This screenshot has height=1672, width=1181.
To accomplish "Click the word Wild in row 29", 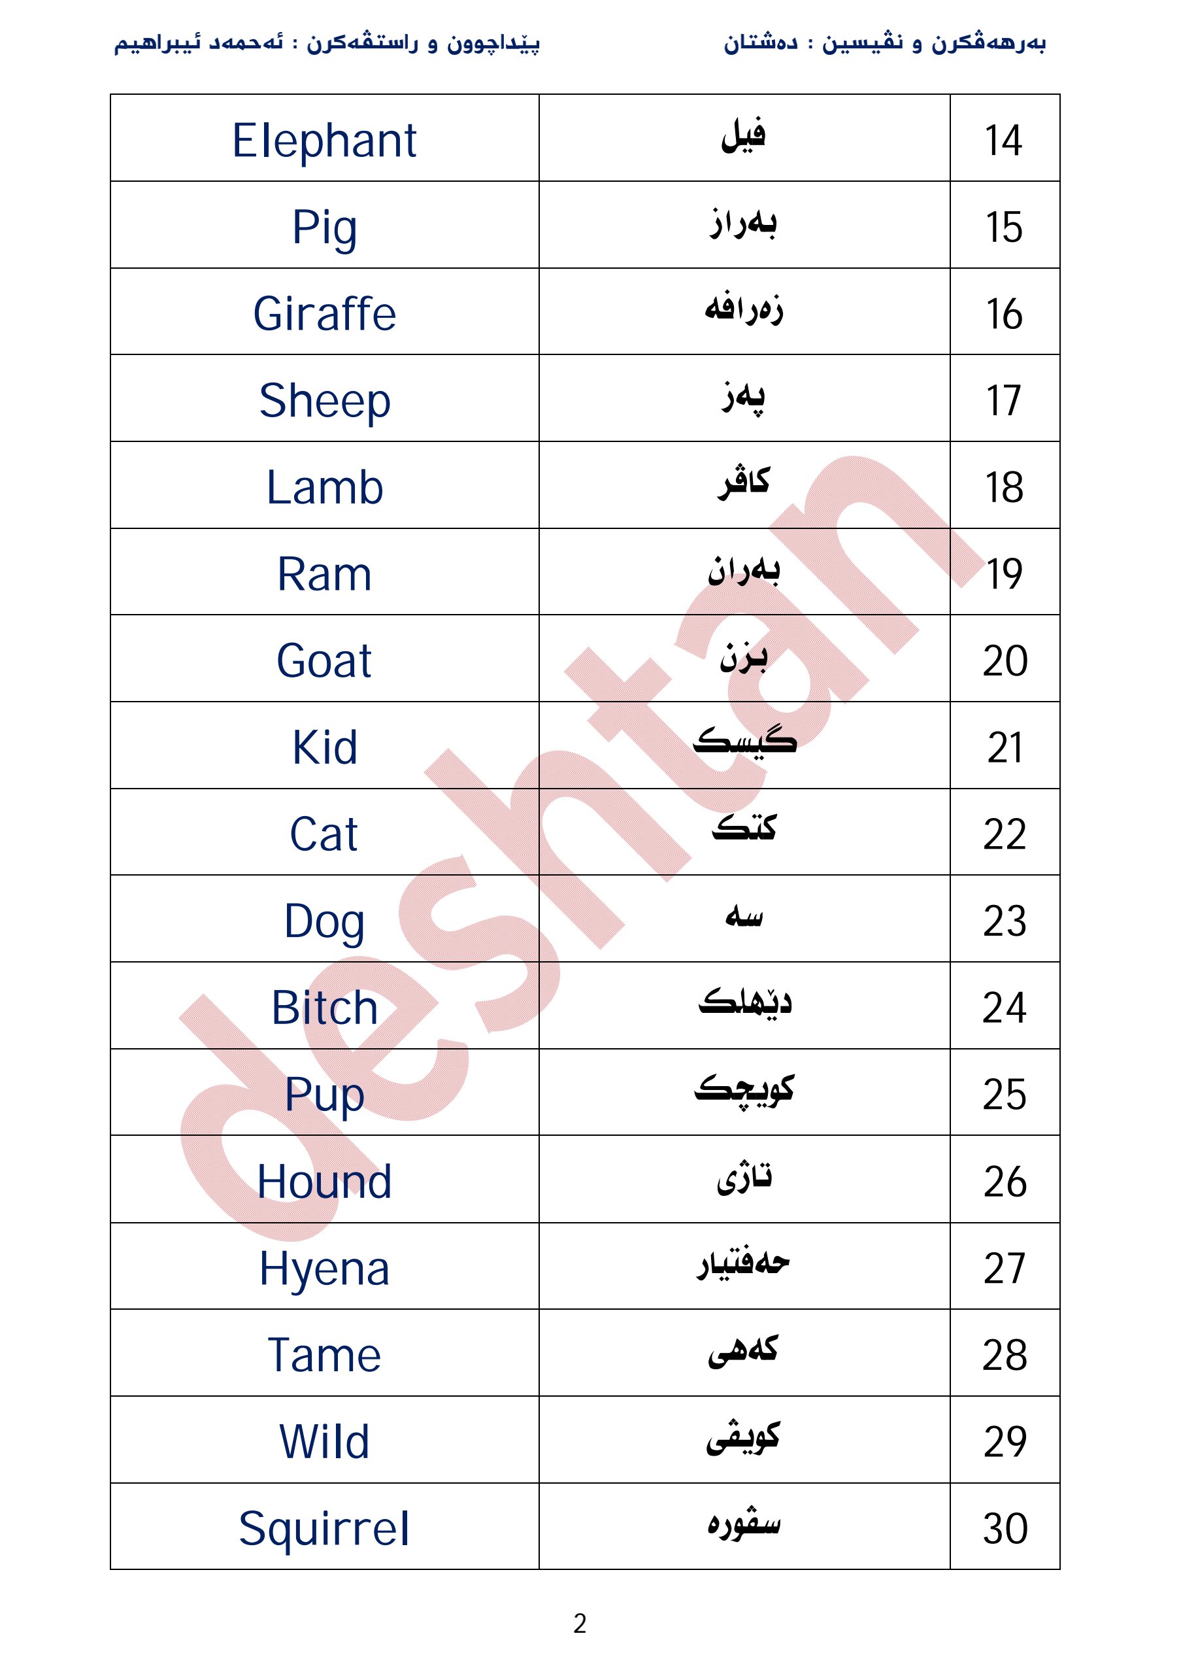I will (324, 1441).
